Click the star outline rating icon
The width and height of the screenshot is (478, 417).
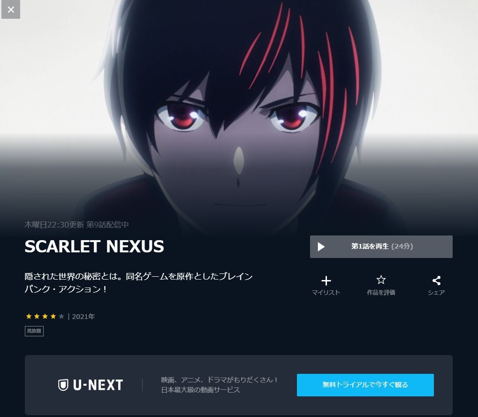(381, 280)
